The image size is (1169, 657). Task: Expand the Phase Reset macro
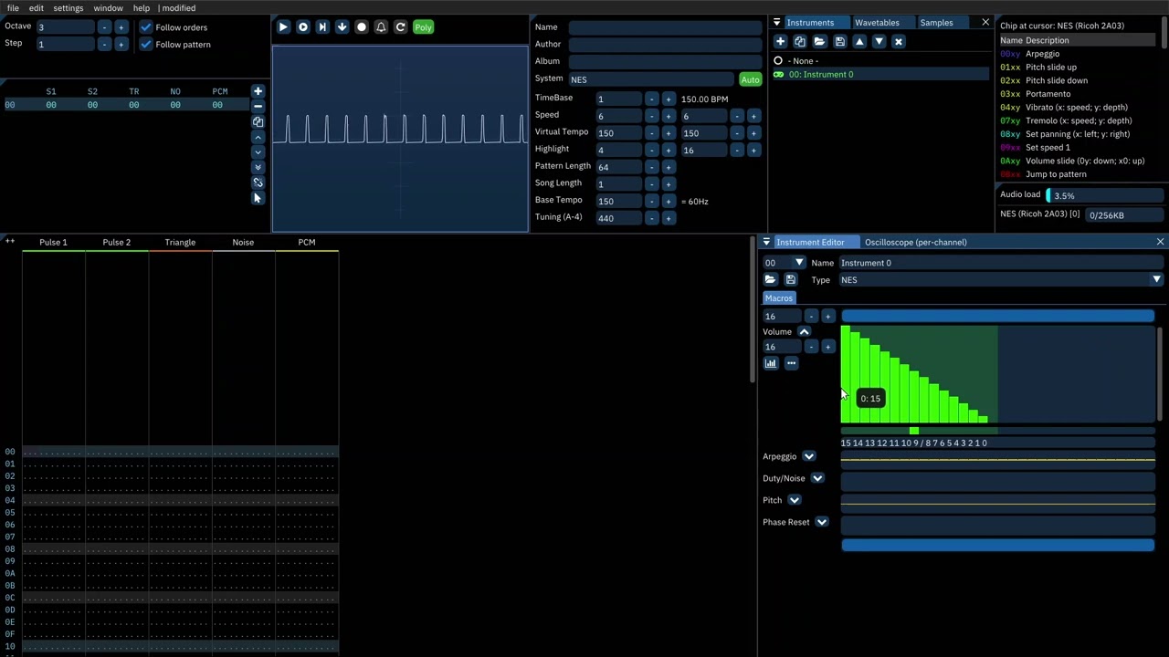[822, 522]
